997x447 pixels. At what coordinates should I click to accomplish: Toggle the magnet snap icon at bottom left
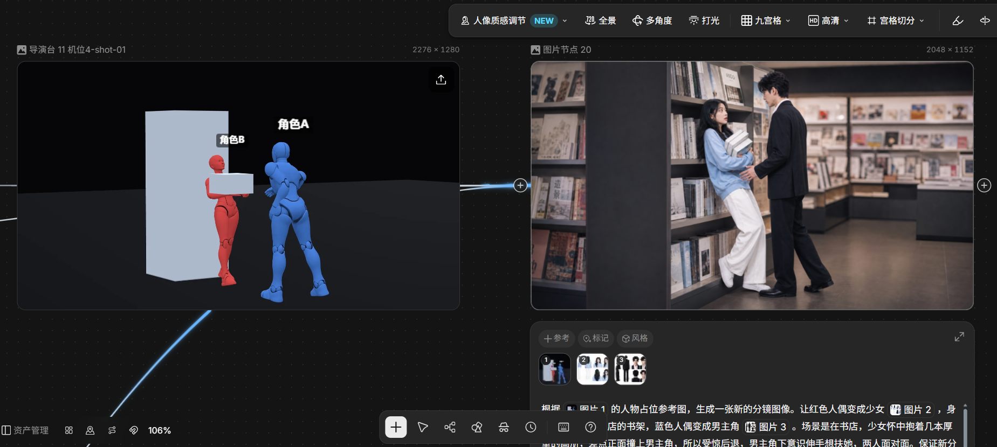[x=134, y=430]
